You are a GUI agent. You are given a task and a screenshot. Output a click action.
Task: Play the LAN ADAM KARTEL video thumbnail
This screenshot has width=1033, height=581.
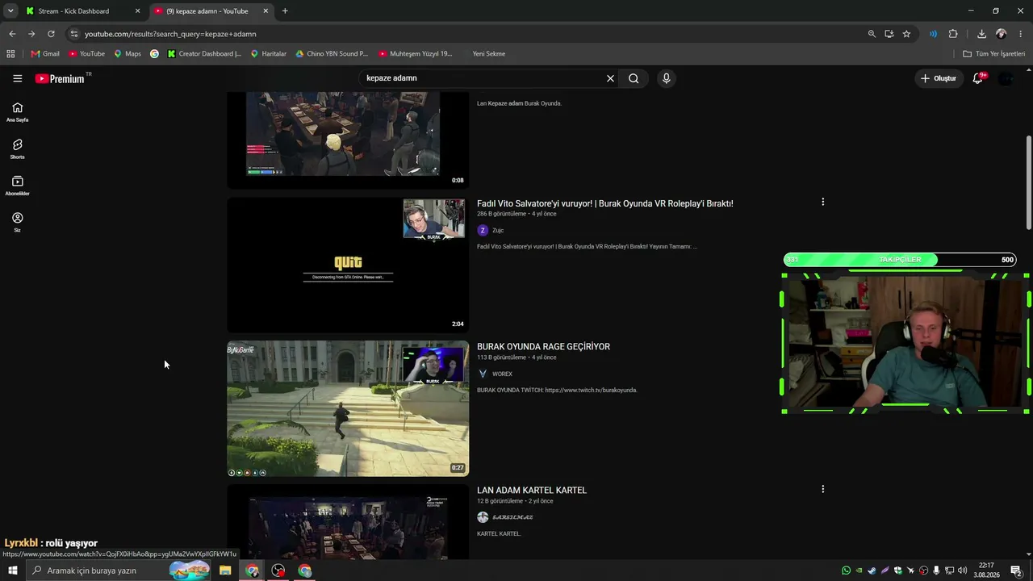coord(348,521)
